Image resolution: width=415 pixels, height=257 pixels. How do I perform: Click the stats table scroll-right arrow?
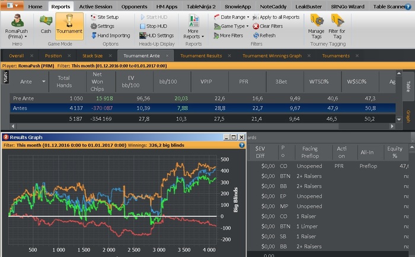tap(392, 126)
